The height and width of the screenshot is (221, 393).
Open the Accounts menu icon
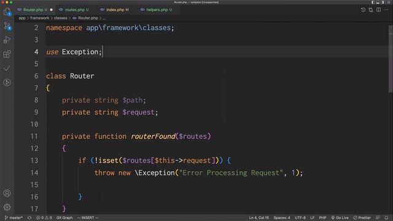coord(7,193)
